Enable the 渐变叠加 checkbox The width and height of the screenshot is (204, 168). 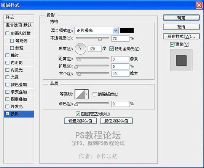(x=7, y=92)
